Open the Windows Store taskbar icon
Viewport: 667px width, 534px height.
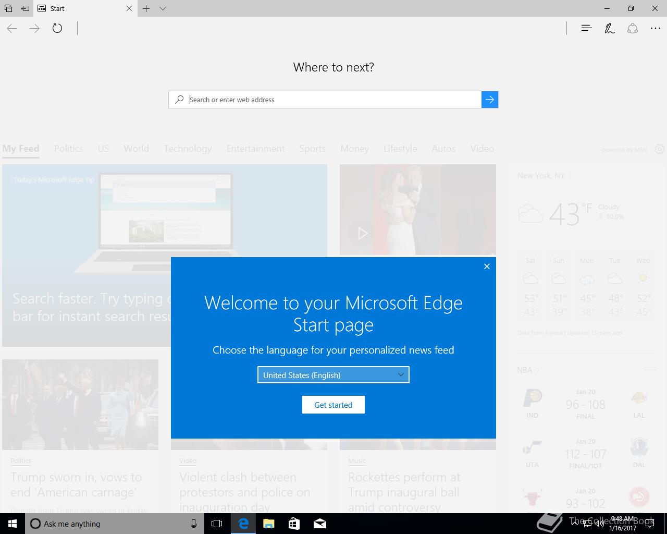pyautogui.click(x=294, y=524)
